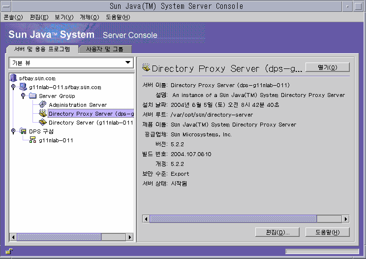
Task: Select g11nlab-011 under DPS 구성
Action: pos(56,140)
